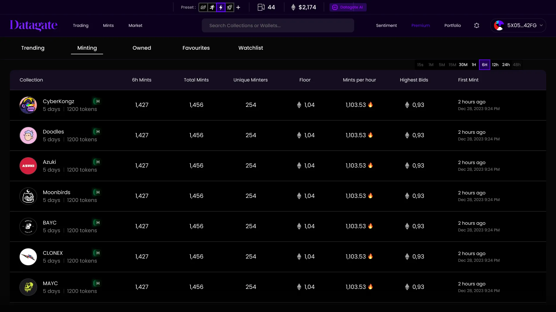556x312 pixels.
Task: Select the 1M timeframe
Action: tap(431, 65)
